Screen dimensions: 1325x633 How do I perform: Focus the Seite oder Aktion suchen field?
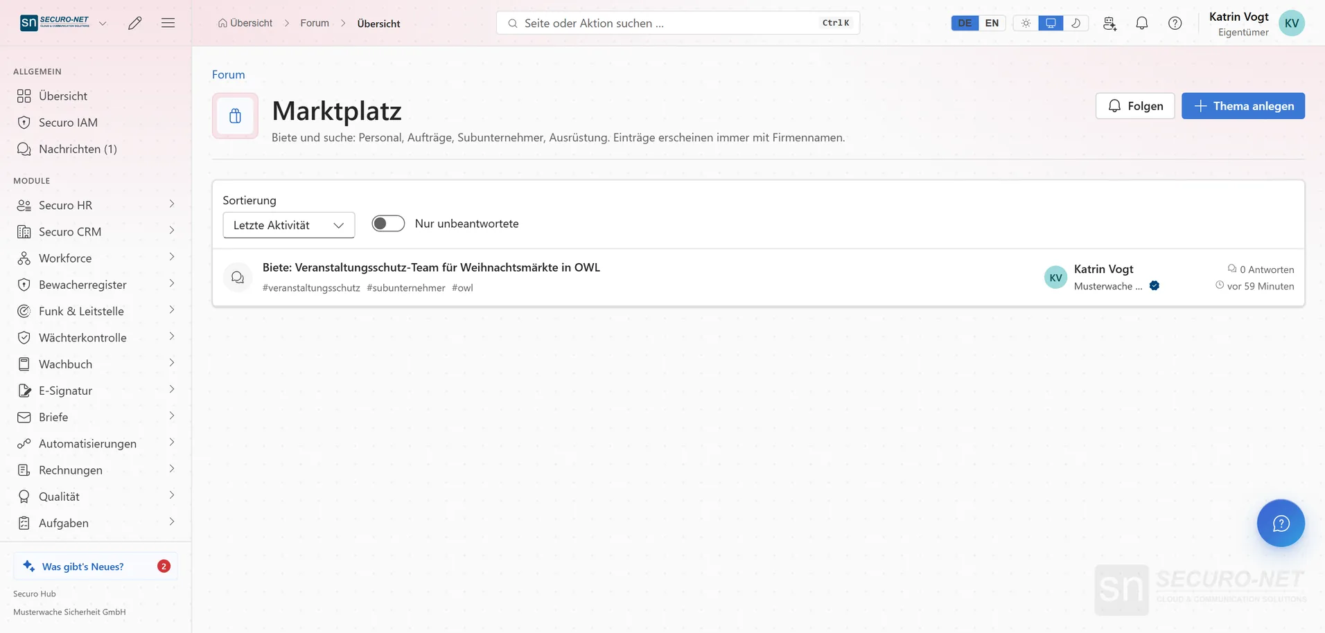[678, 23]
